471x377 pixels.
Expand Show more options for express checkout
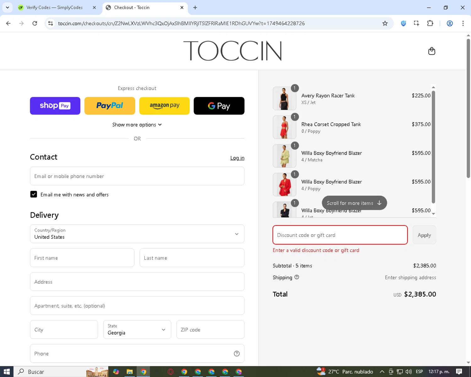click(x=137, y=125)
